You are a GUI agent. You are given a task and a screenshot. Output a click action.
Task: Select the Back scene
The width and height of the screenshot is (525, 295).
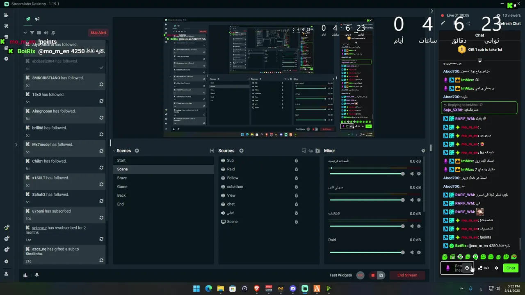click(x=163, y=195)
